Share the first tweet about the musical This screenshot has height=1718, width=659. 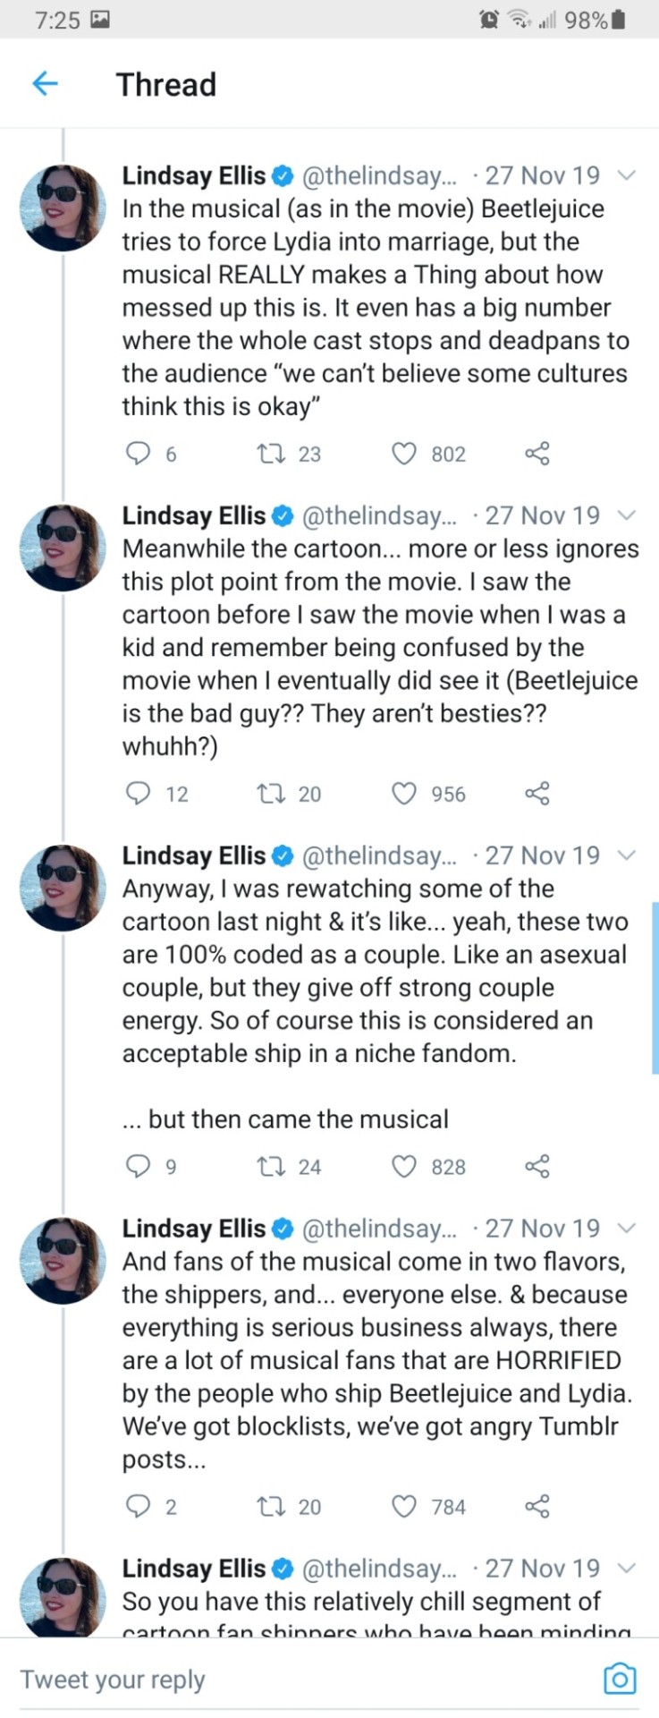coord(537,454)
